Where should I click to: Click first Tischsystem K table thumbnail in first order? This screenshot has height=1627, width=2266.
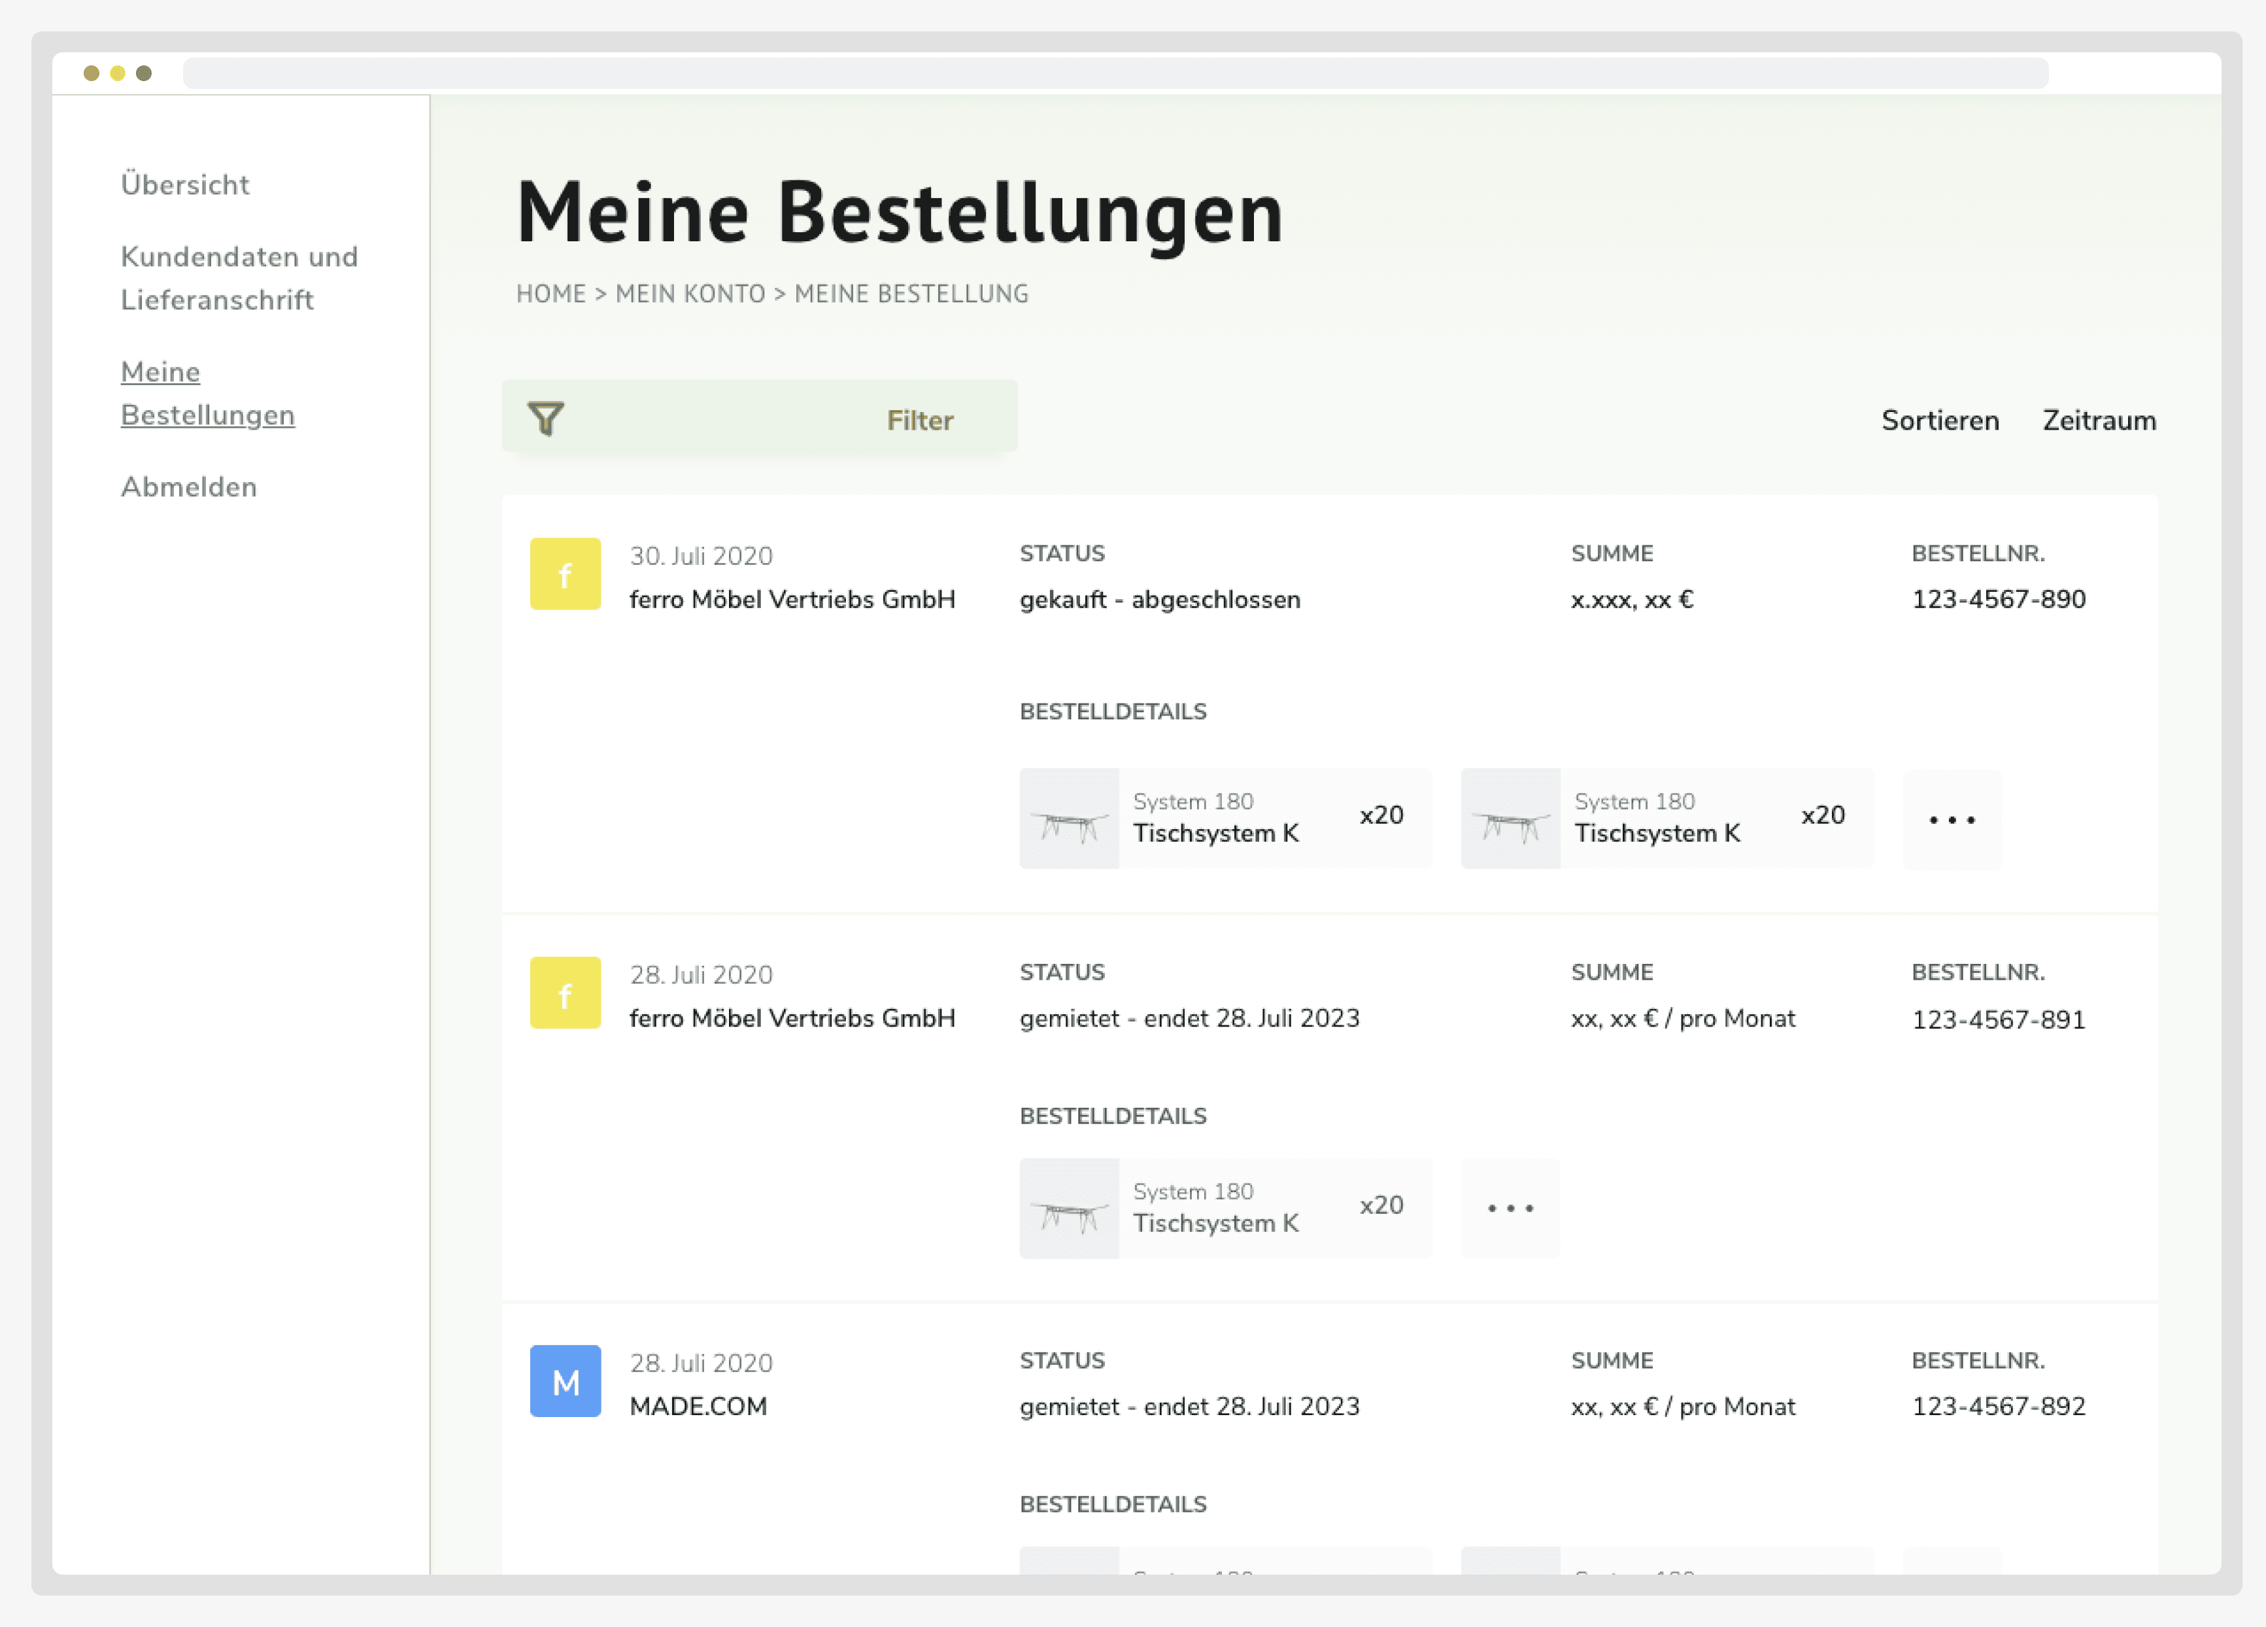click(1069, 819)
